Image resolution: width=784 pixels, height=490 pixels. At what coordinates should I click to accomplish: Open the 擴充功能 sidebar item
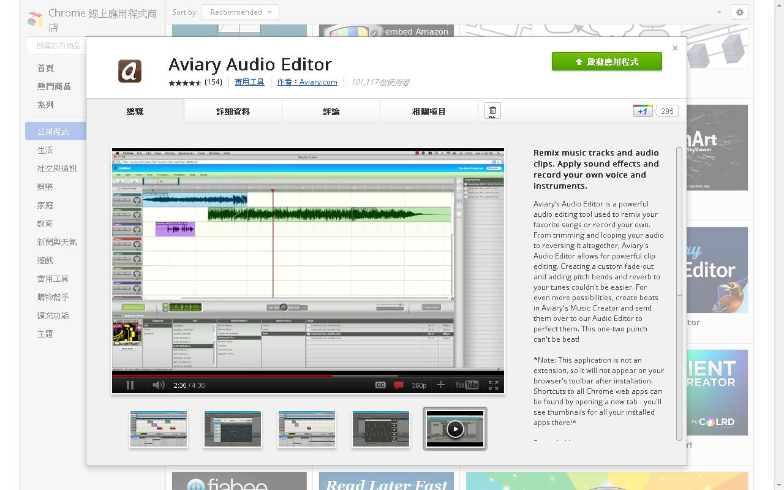tap(53, 315)
